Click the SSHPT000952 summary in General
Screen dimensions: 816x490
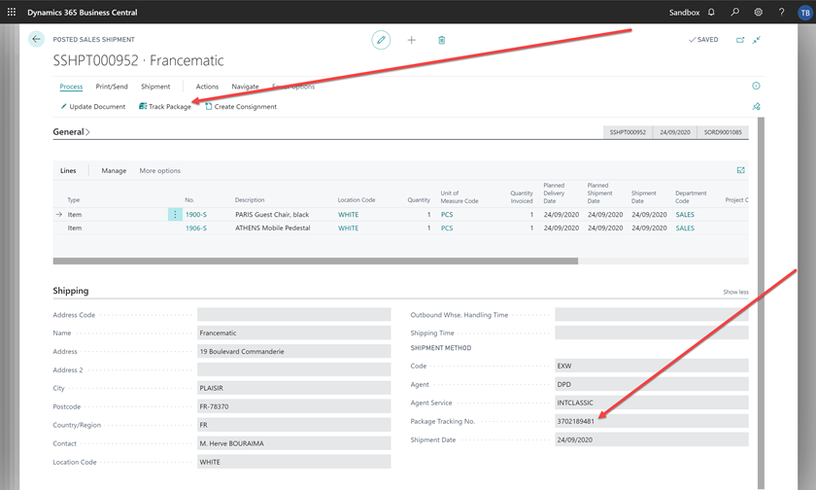click(x=628, y=132)
